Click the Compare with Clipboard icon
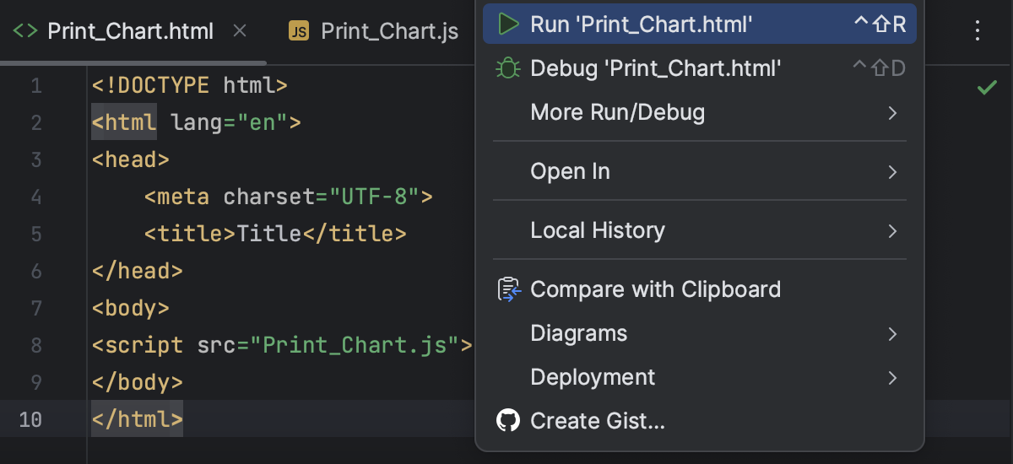The width and height of the screenshot is (1013, 464). point(509,289)
